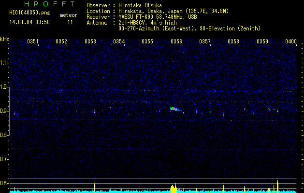Click the 0358 time marker
This screenshot has width=304, height=193.
233,41
